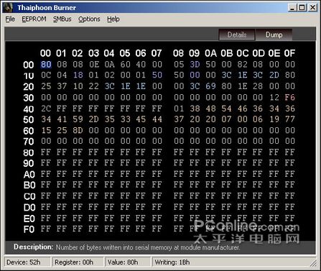The width and height of the screenshot is (321, 271).
Task: Switch to the Dump tab
Action: (274, 35)
